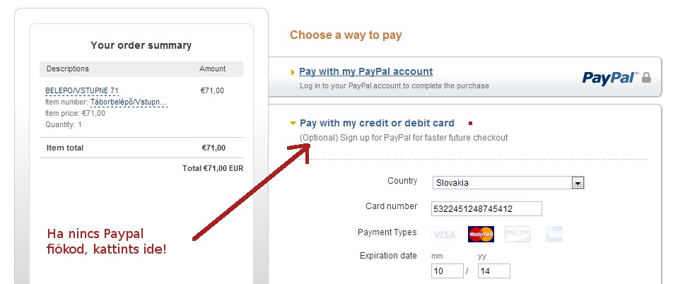Select "Pay with my credit or debit card"
Viewport: 673px width, 284px height.
[377, 123]
